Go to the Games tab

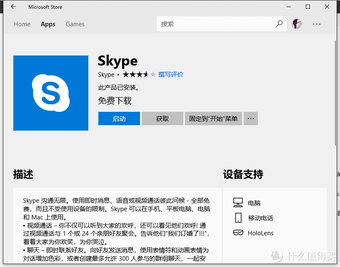[x=75, y=24]
